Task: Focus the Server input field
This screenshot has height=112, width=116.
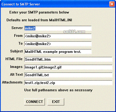Action: pyautogui.click(x=58, y=28)
